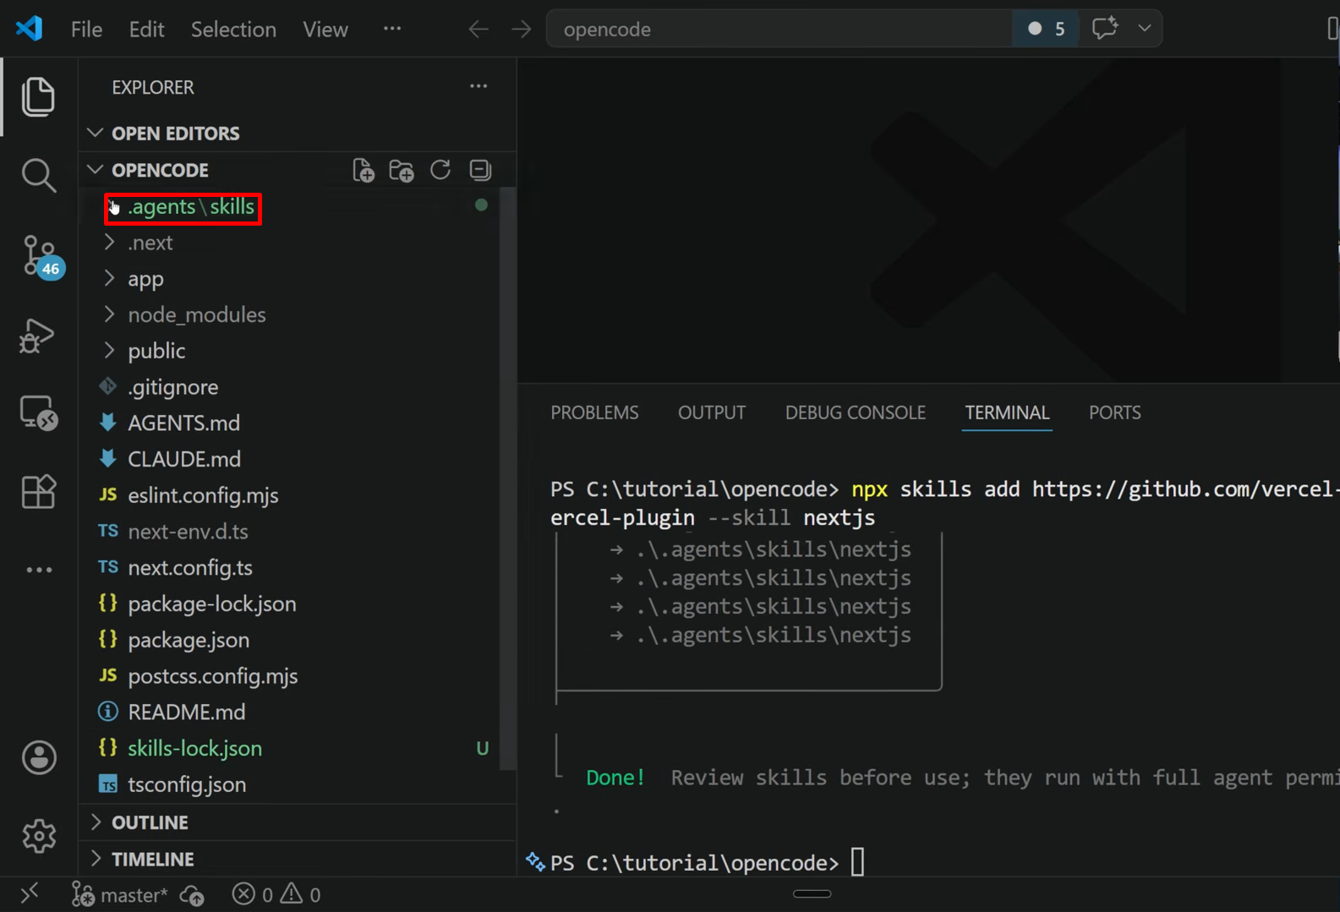Open the Run and Debug view
This screenshot has height=912, width=1340.
click(38, 336)
